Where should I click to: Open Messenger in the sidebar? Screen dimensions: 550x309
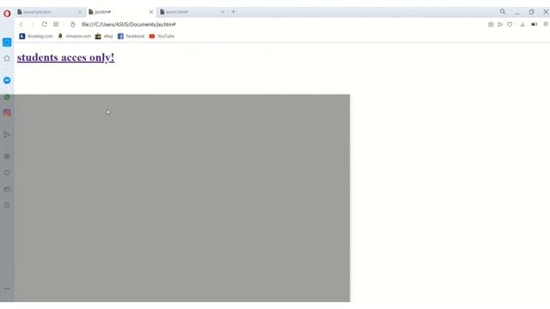coord(7,80)
